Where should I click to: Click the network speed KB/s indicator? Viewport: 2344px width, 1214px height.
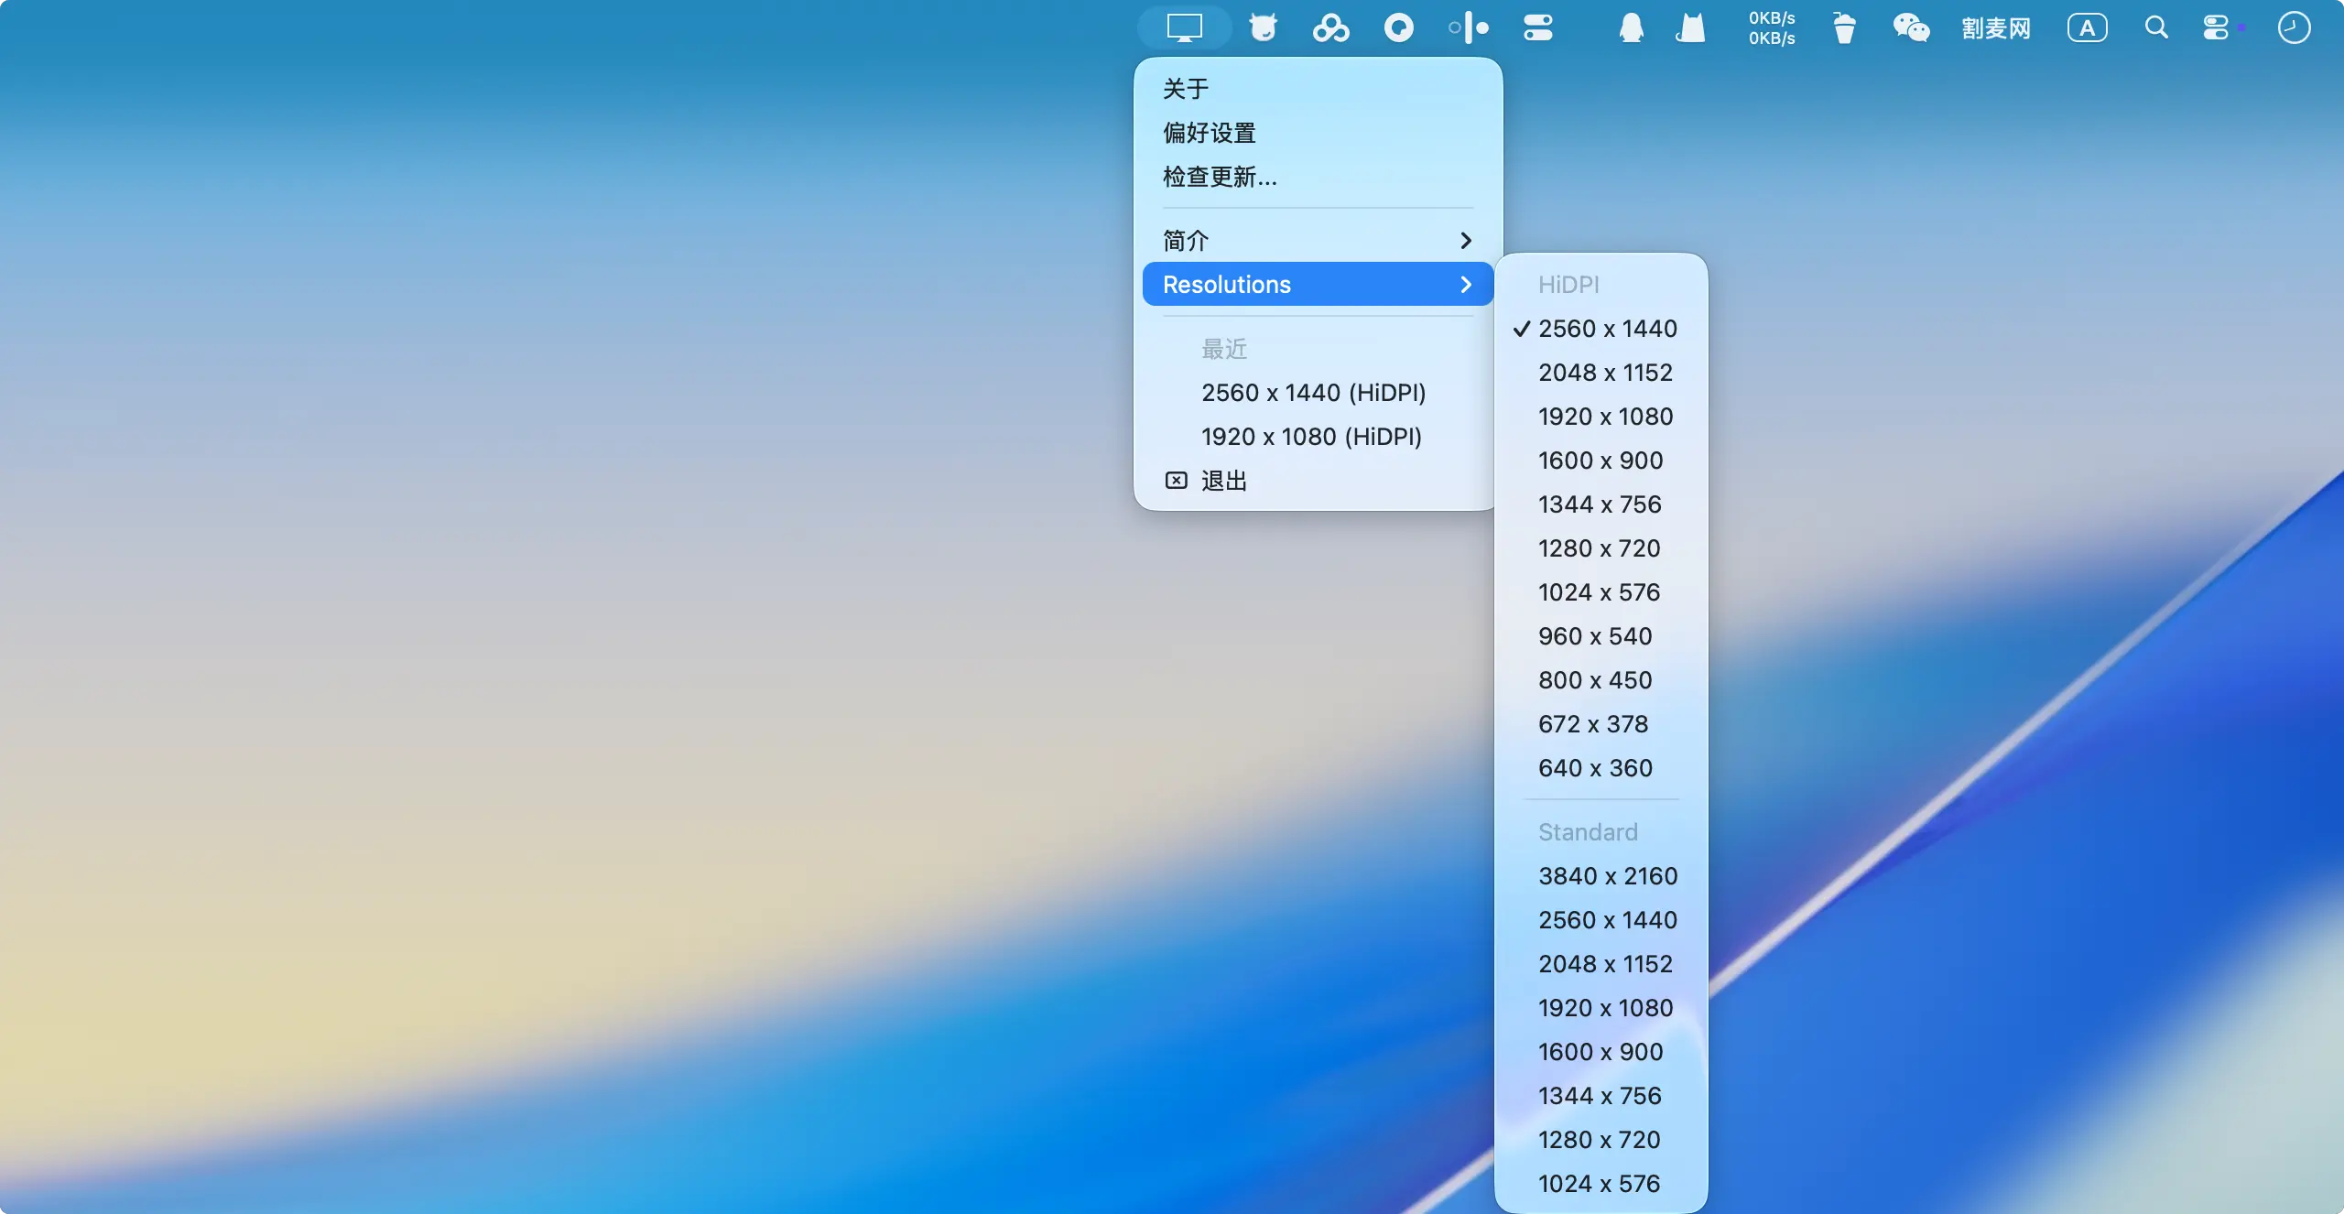(1771, 27)
